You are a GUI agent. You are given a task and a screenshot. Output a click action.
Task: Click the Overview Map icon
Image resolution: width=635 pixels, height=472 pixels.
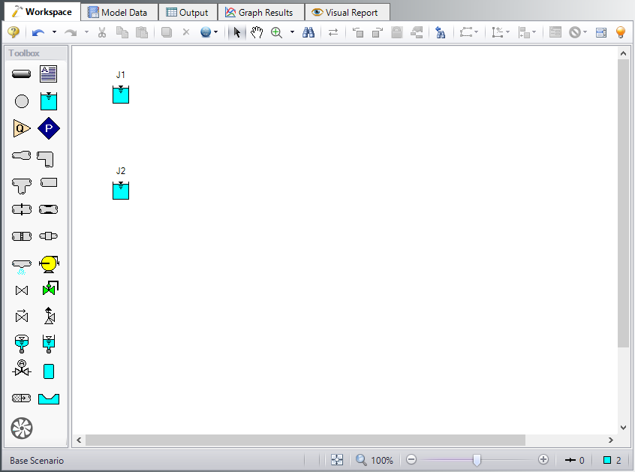tap(555, 32)
